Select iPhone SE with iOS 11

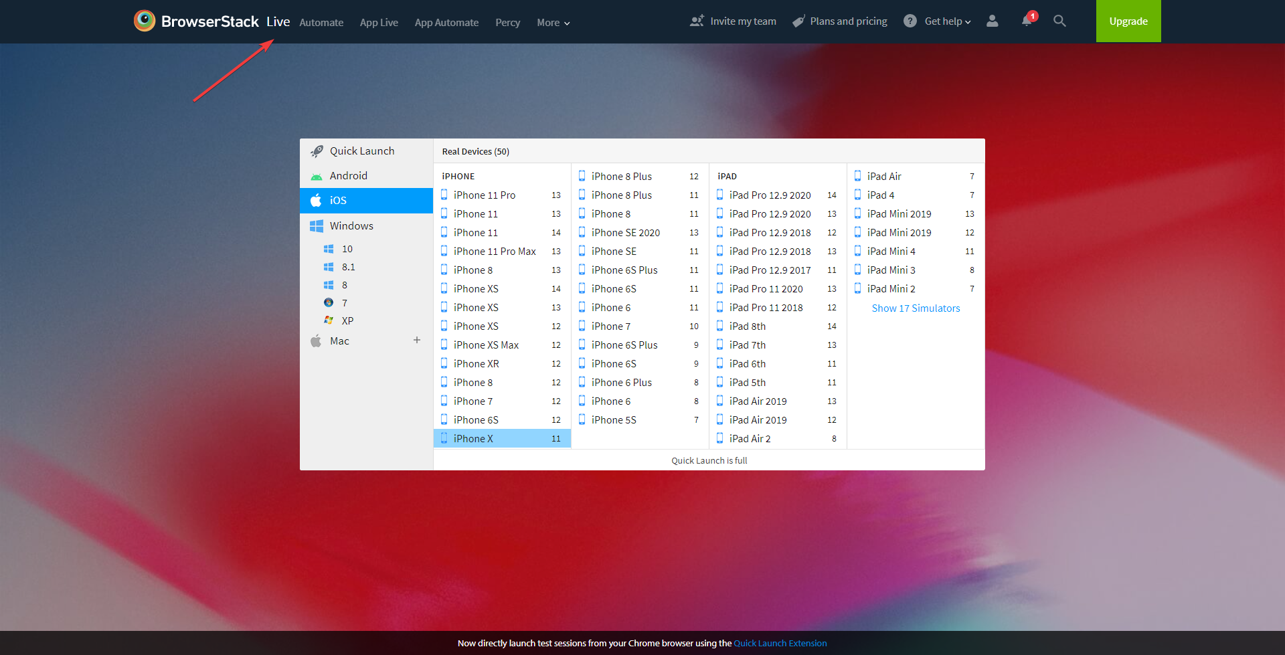point(640,251)
